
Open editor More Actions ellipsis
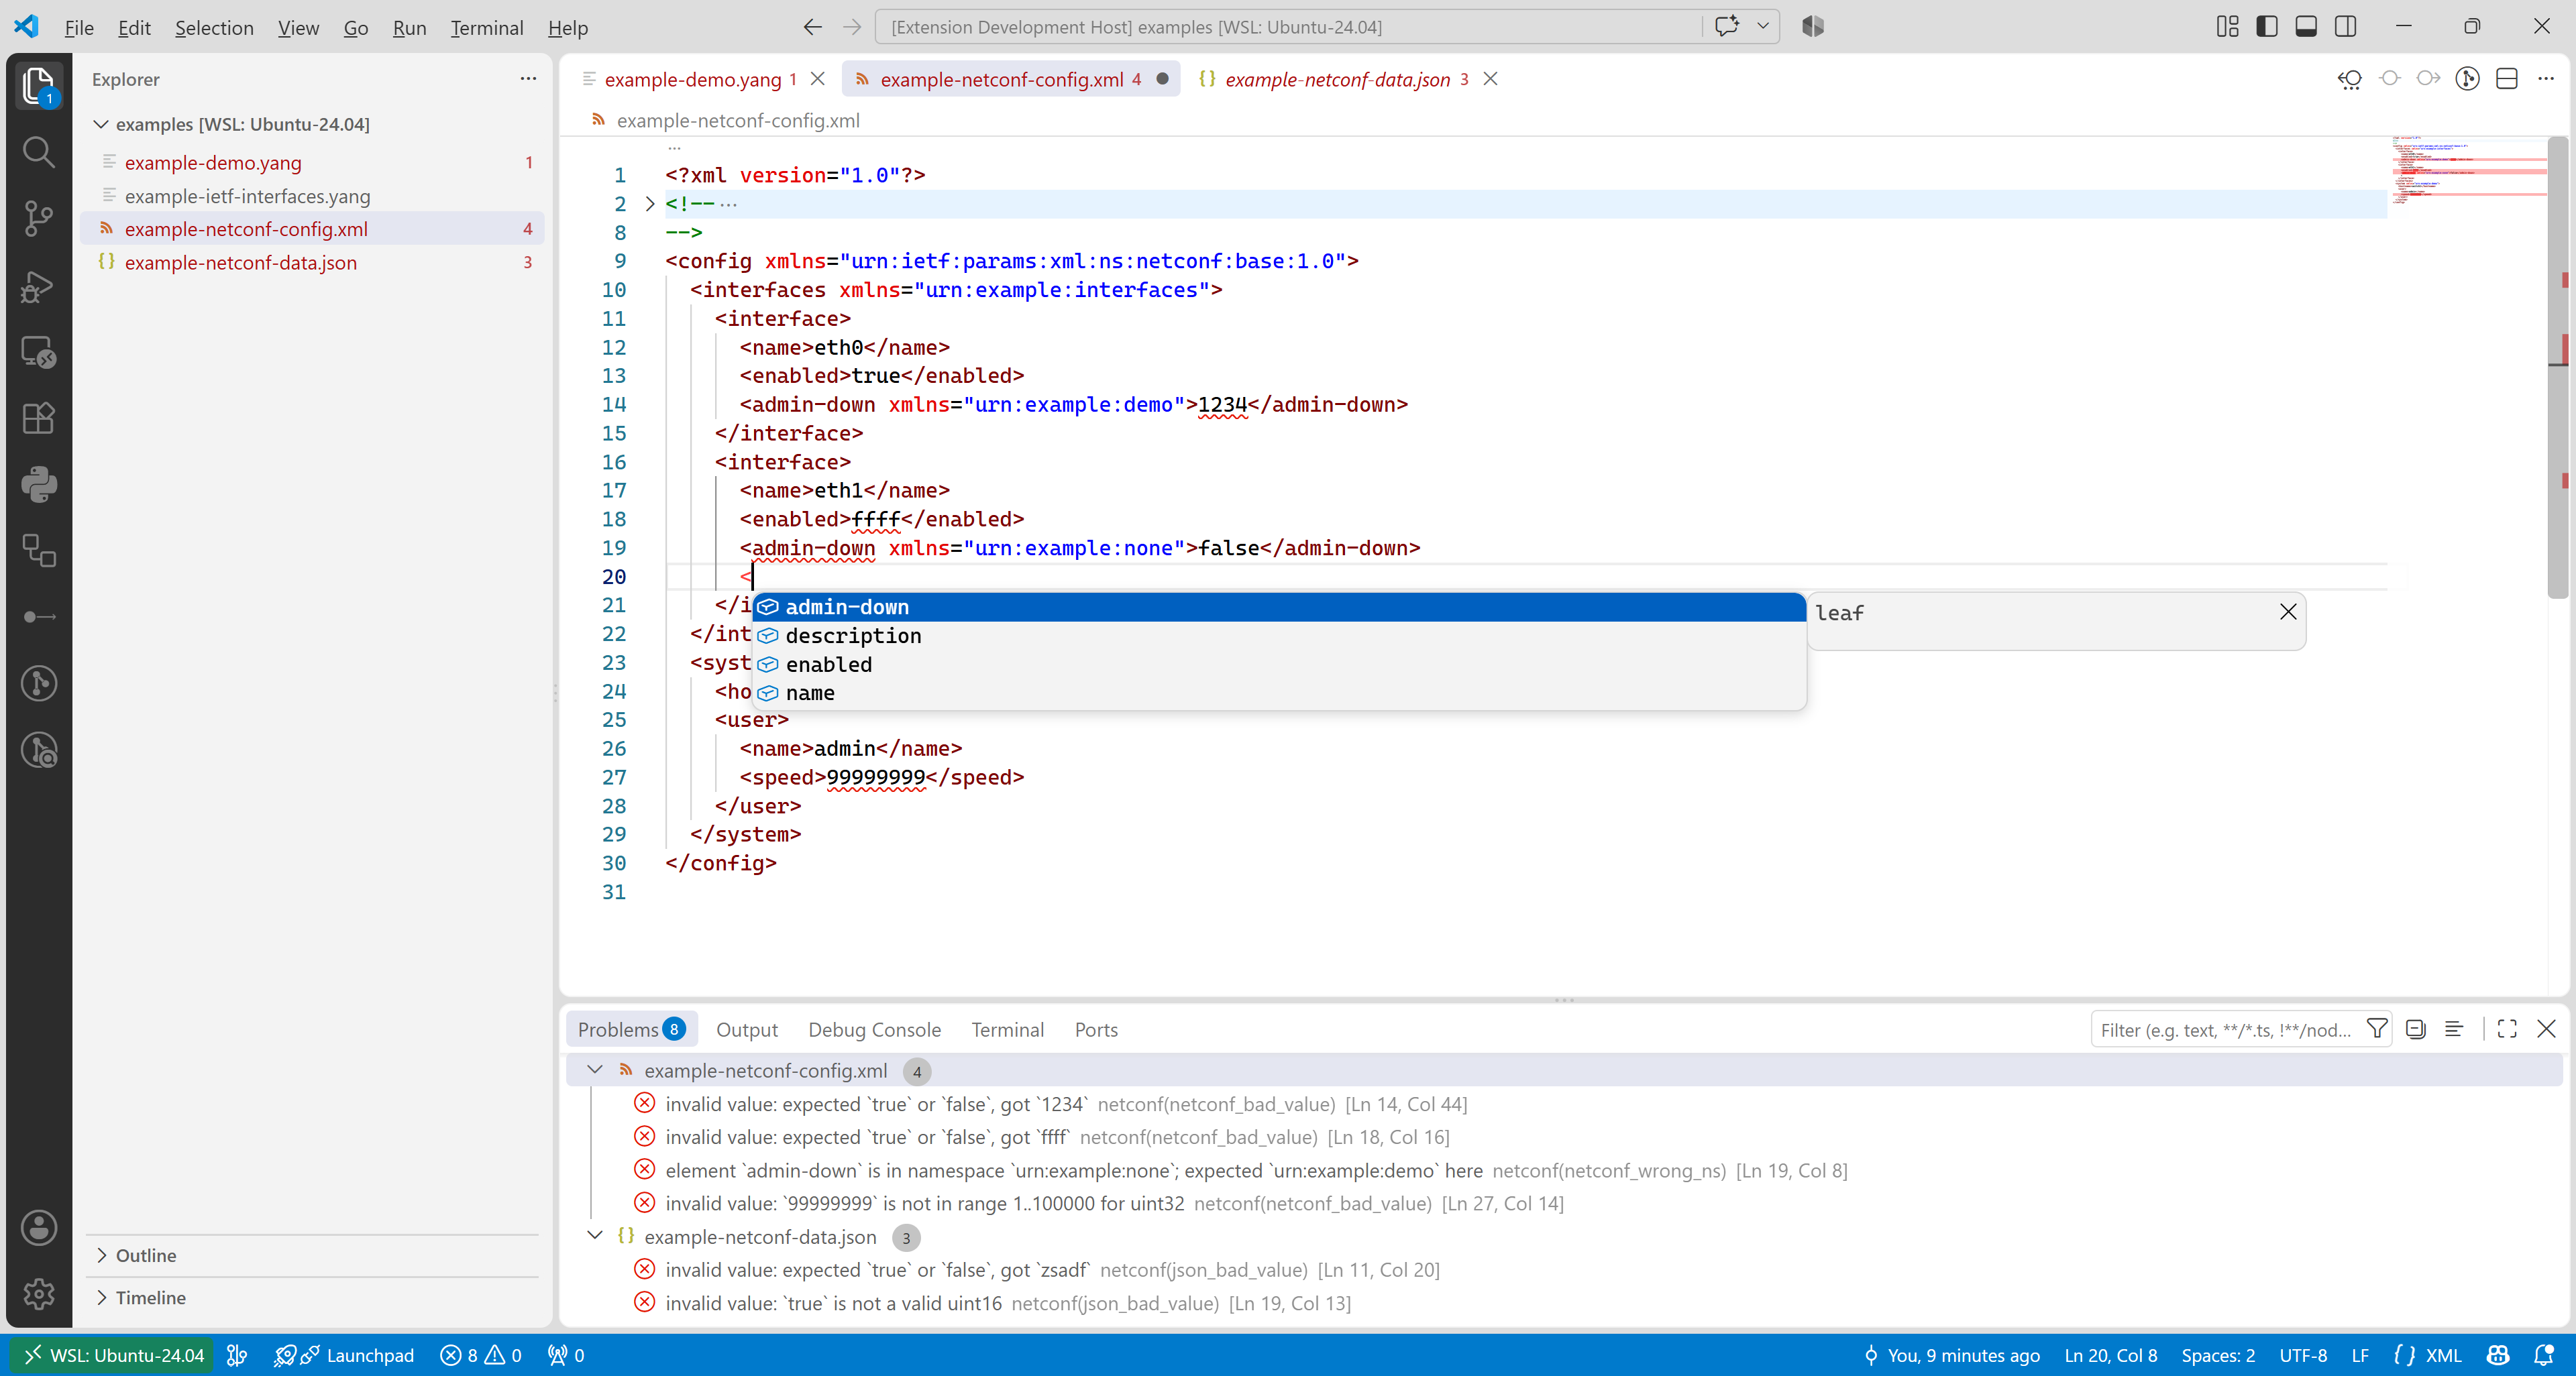click(2546, 79)
